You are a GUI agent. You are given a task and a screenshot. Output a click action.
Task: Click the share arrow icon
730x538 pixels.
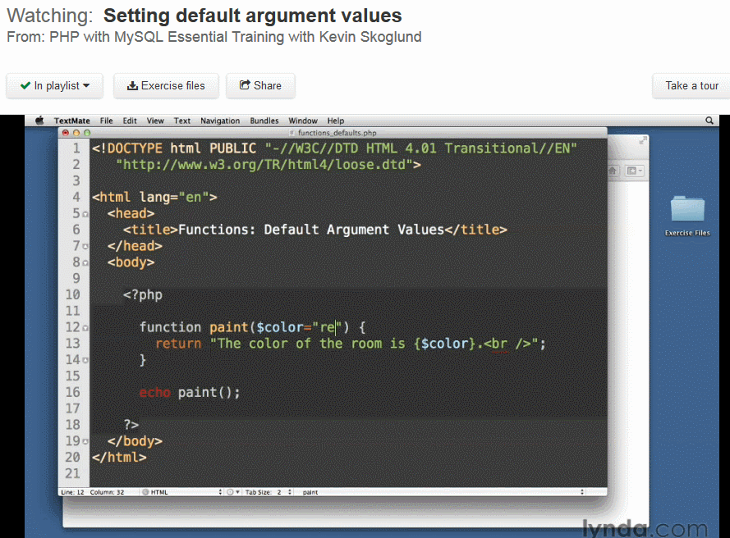pos(245,84)
